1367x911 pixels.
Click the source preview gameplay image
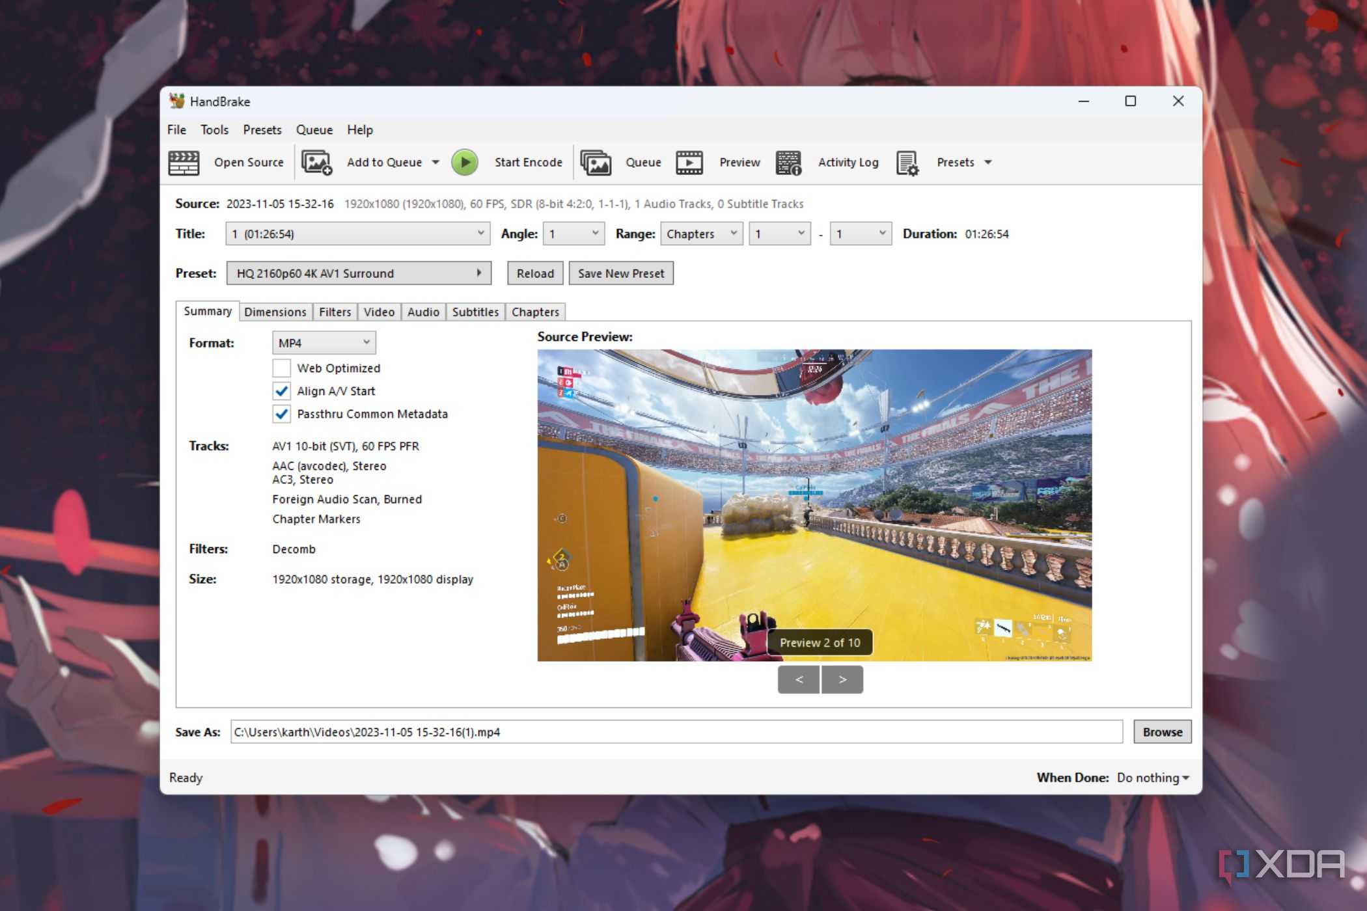coord(814,506)
